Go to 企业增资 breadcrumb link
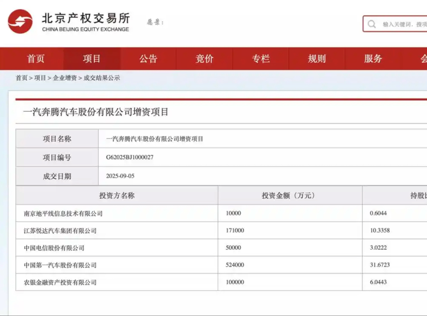 tap(65, 78)
